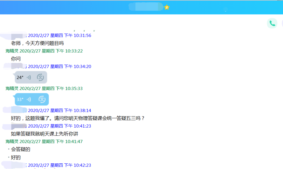Play the gray 24" voice message bubble
Screen dimensions: 283x169
pos(20,77)
